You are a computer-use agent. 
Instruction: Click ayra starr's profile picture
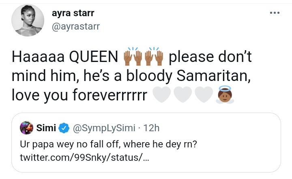[28, 20]
